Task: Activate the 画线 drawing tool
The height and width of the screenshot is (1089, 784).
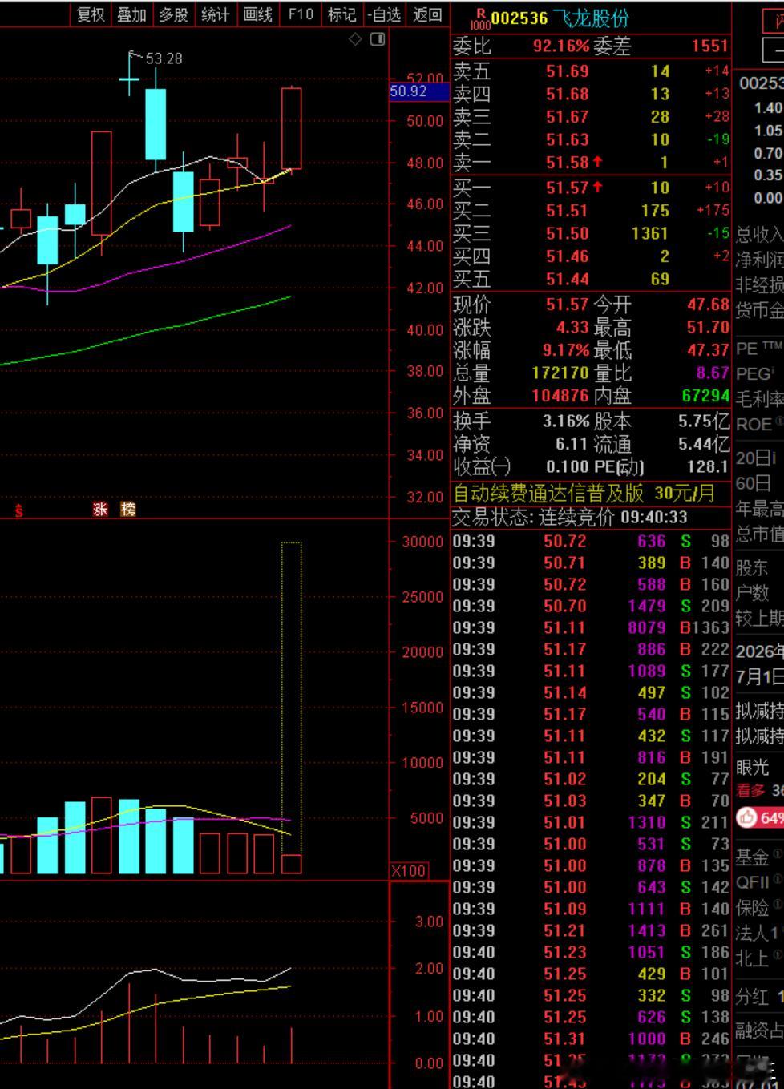Action: pos(257,14)
